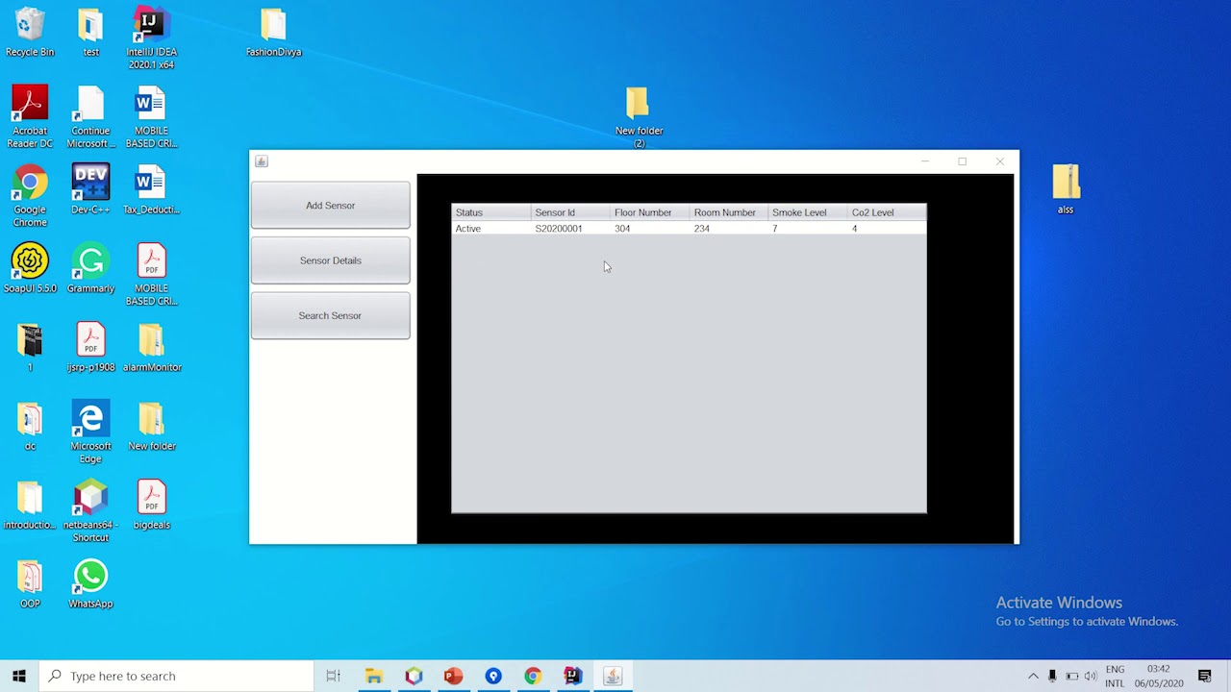Click the Smoke Level column header
Screen dimensions: 1231x692
pyautogui.click(x=808, y=212)
